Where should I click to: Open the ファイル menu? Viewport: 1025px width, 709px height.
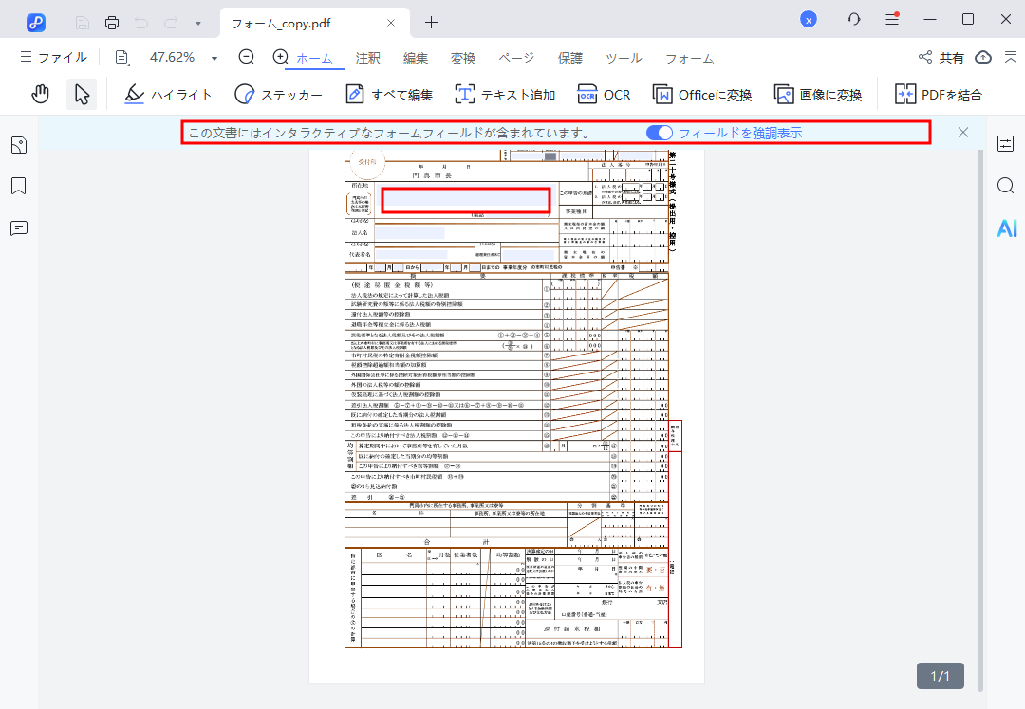pyautogui.click(x=53, y=58)
